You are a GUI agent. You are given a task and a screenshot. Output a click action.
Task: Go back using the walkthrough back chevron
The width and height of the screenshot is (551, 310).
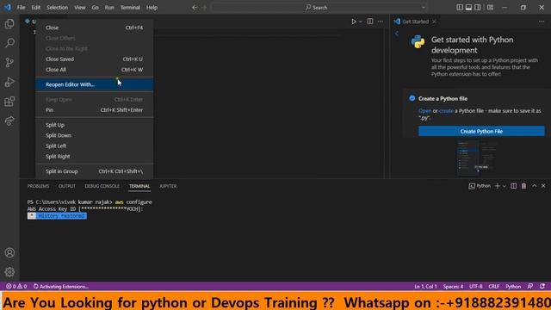(x=397, y=34)
